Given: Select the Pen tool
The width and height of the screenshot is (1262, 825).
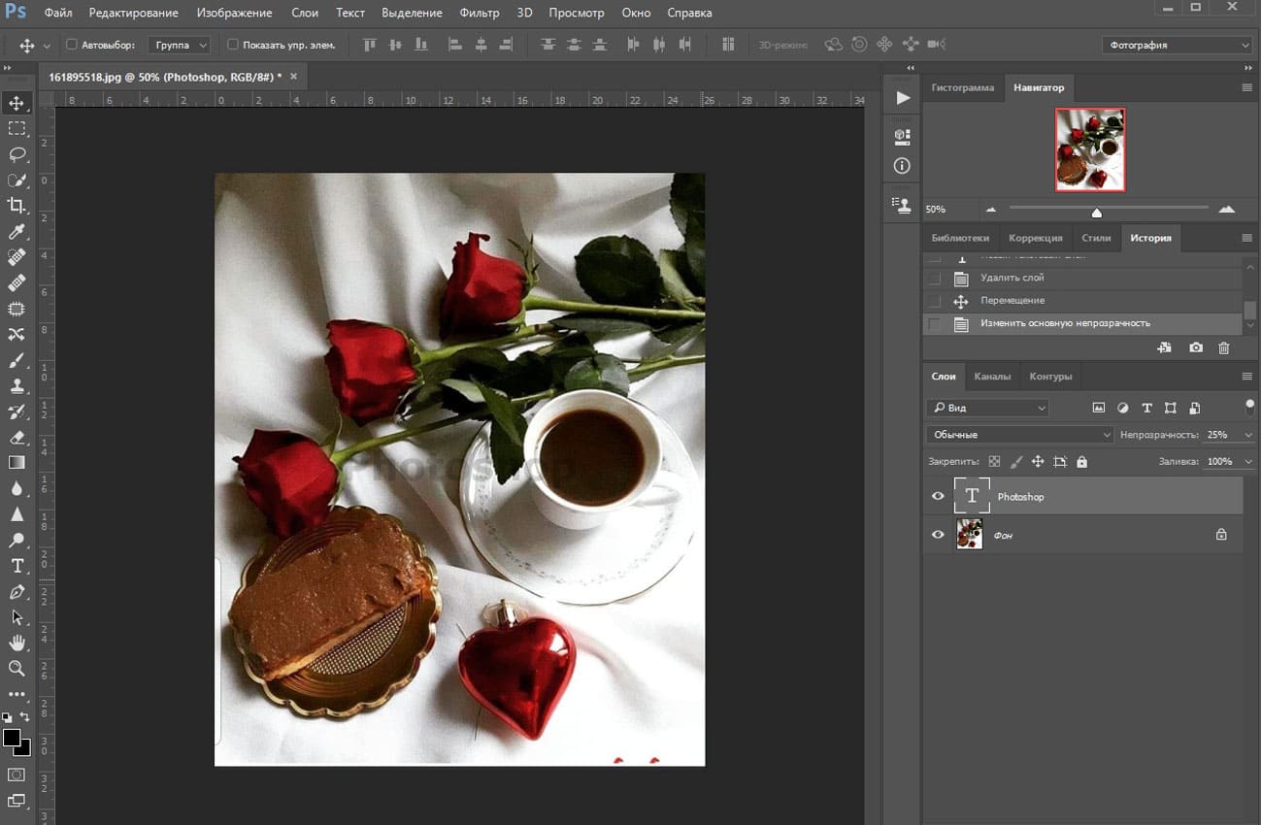Looking at the screenshot, I should point(17,591).
